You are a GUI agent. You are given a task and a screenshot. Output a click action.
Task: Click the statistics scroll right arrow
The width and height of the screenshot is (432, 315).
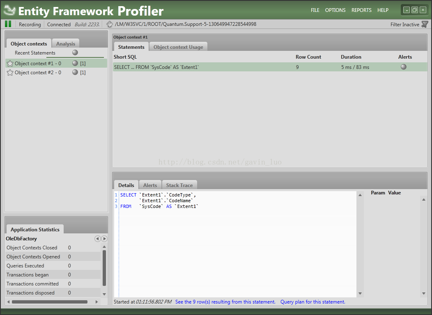click(x=97, y=302)
